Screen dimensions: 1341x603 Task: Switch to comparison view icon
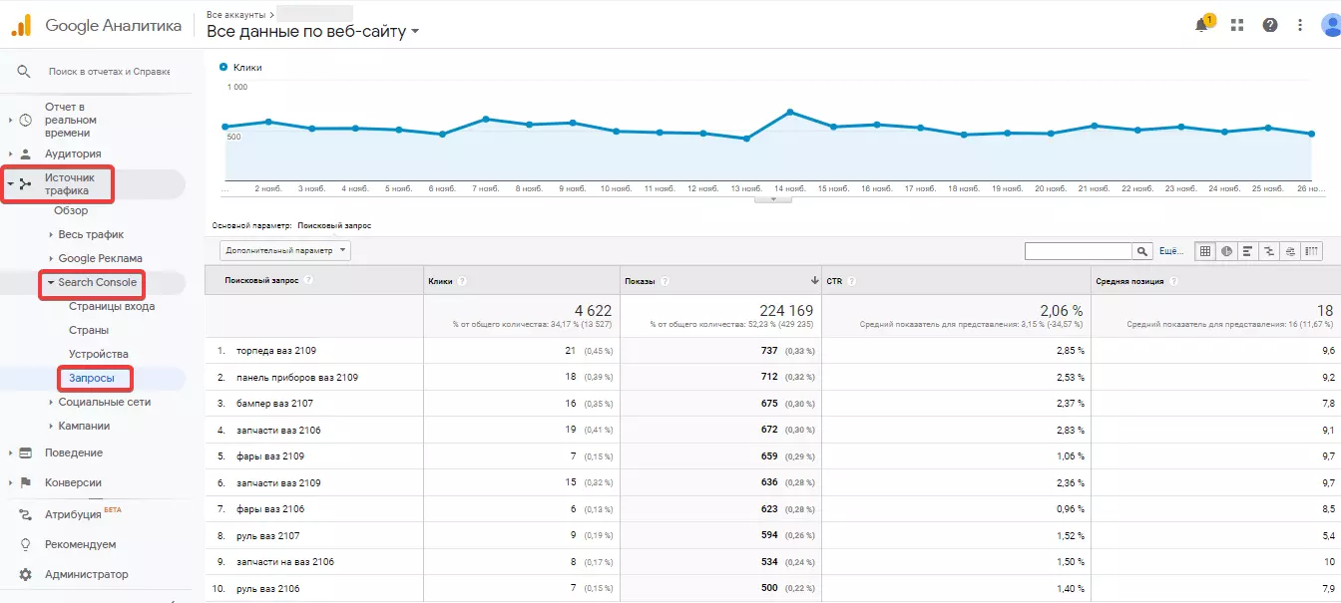[1269, 252]
